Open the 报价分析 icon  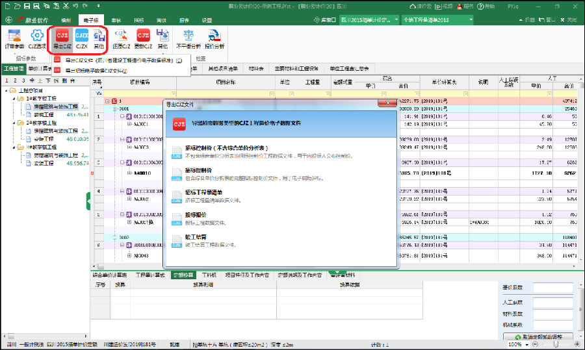pyautogui.click(x=214, y=38)
